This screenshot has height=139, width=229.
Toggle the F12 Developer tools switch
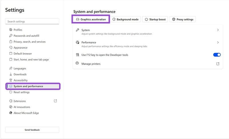click(x=217, y=55)
